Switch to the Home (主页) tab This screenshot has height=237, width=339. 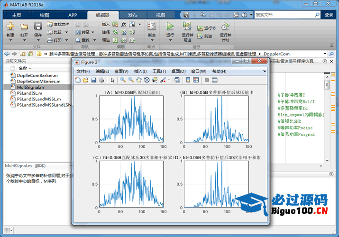pos(17,15)
